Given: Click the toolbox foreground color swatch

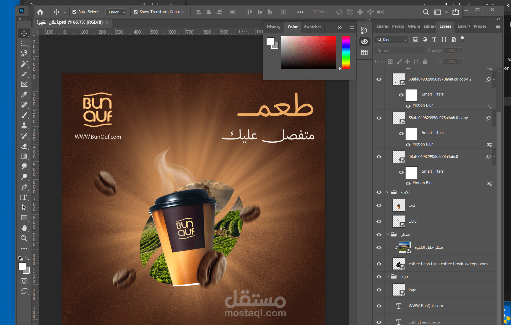Looking at the screenshot, I should click(22, 266).
